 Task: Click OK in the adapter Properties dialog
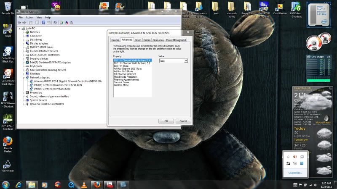tap(166, 121)
